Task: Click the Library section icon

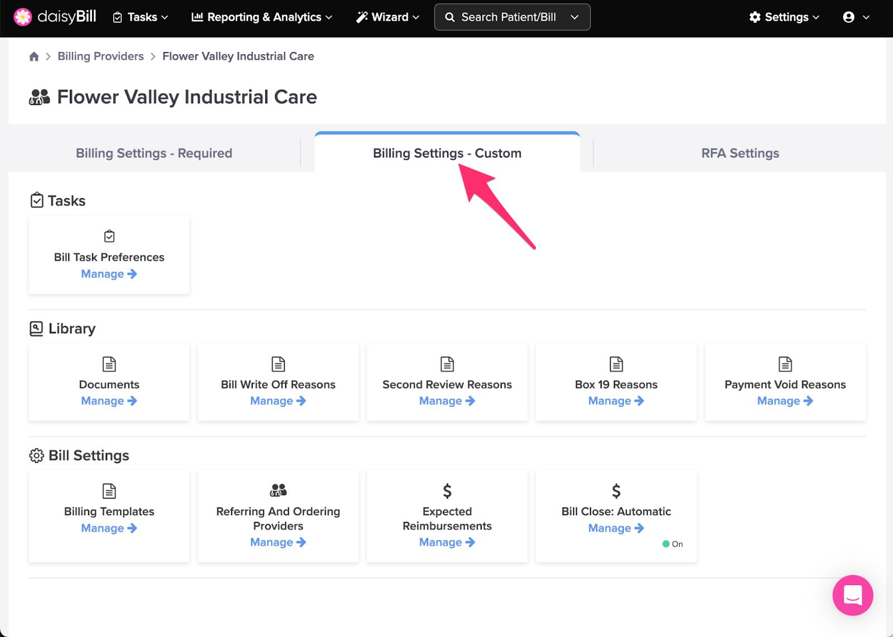Action: pyautogui.click(x=36, y=328)
